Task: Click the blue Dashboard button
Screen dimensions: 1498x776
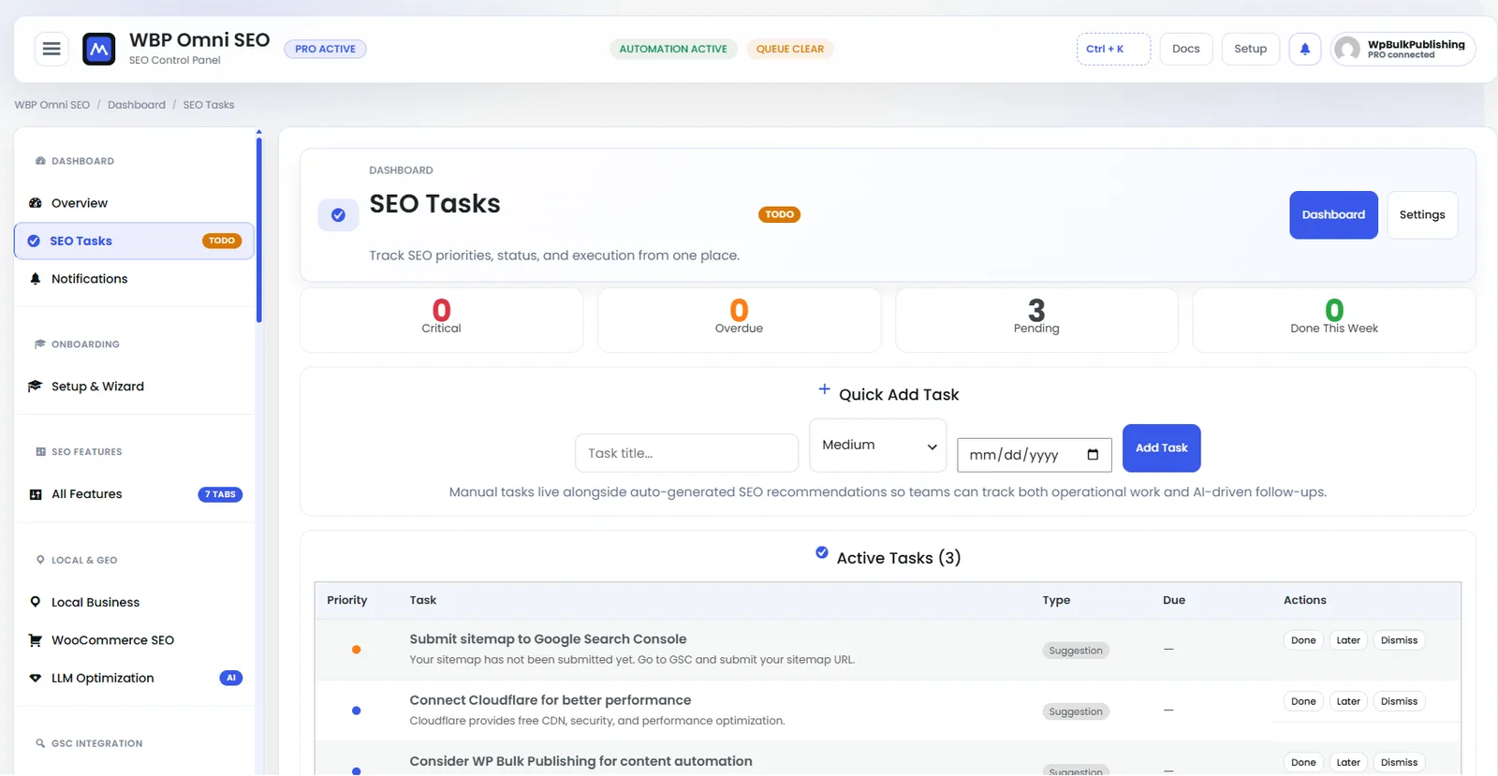Action: pos(1333,215)
